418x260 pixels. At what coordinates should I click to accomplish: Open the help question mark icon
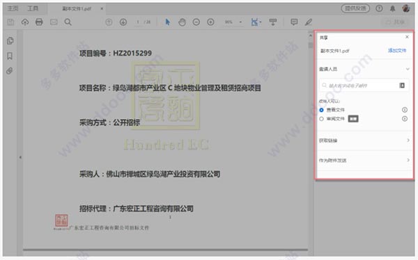click(379, 8)
